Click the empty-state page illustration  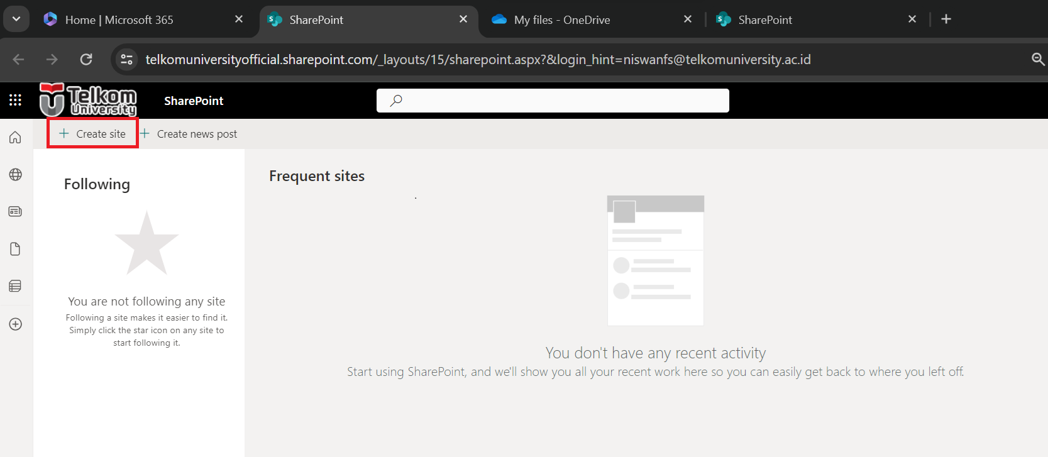656,260
